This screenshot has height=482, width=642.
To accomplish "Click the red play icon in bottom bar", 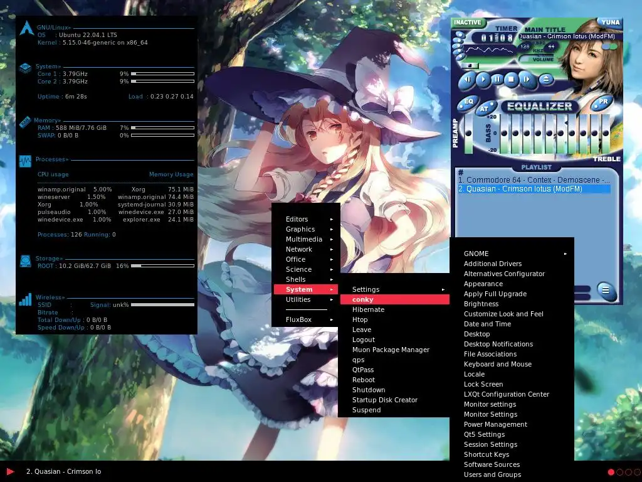I will [11, 472].
